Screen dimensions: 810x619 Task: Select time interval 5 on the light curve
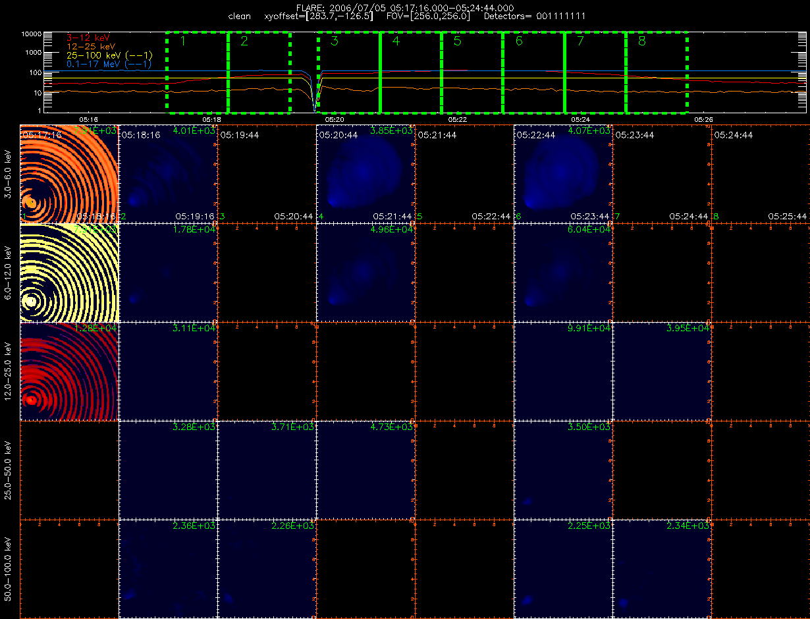point(472,72)
